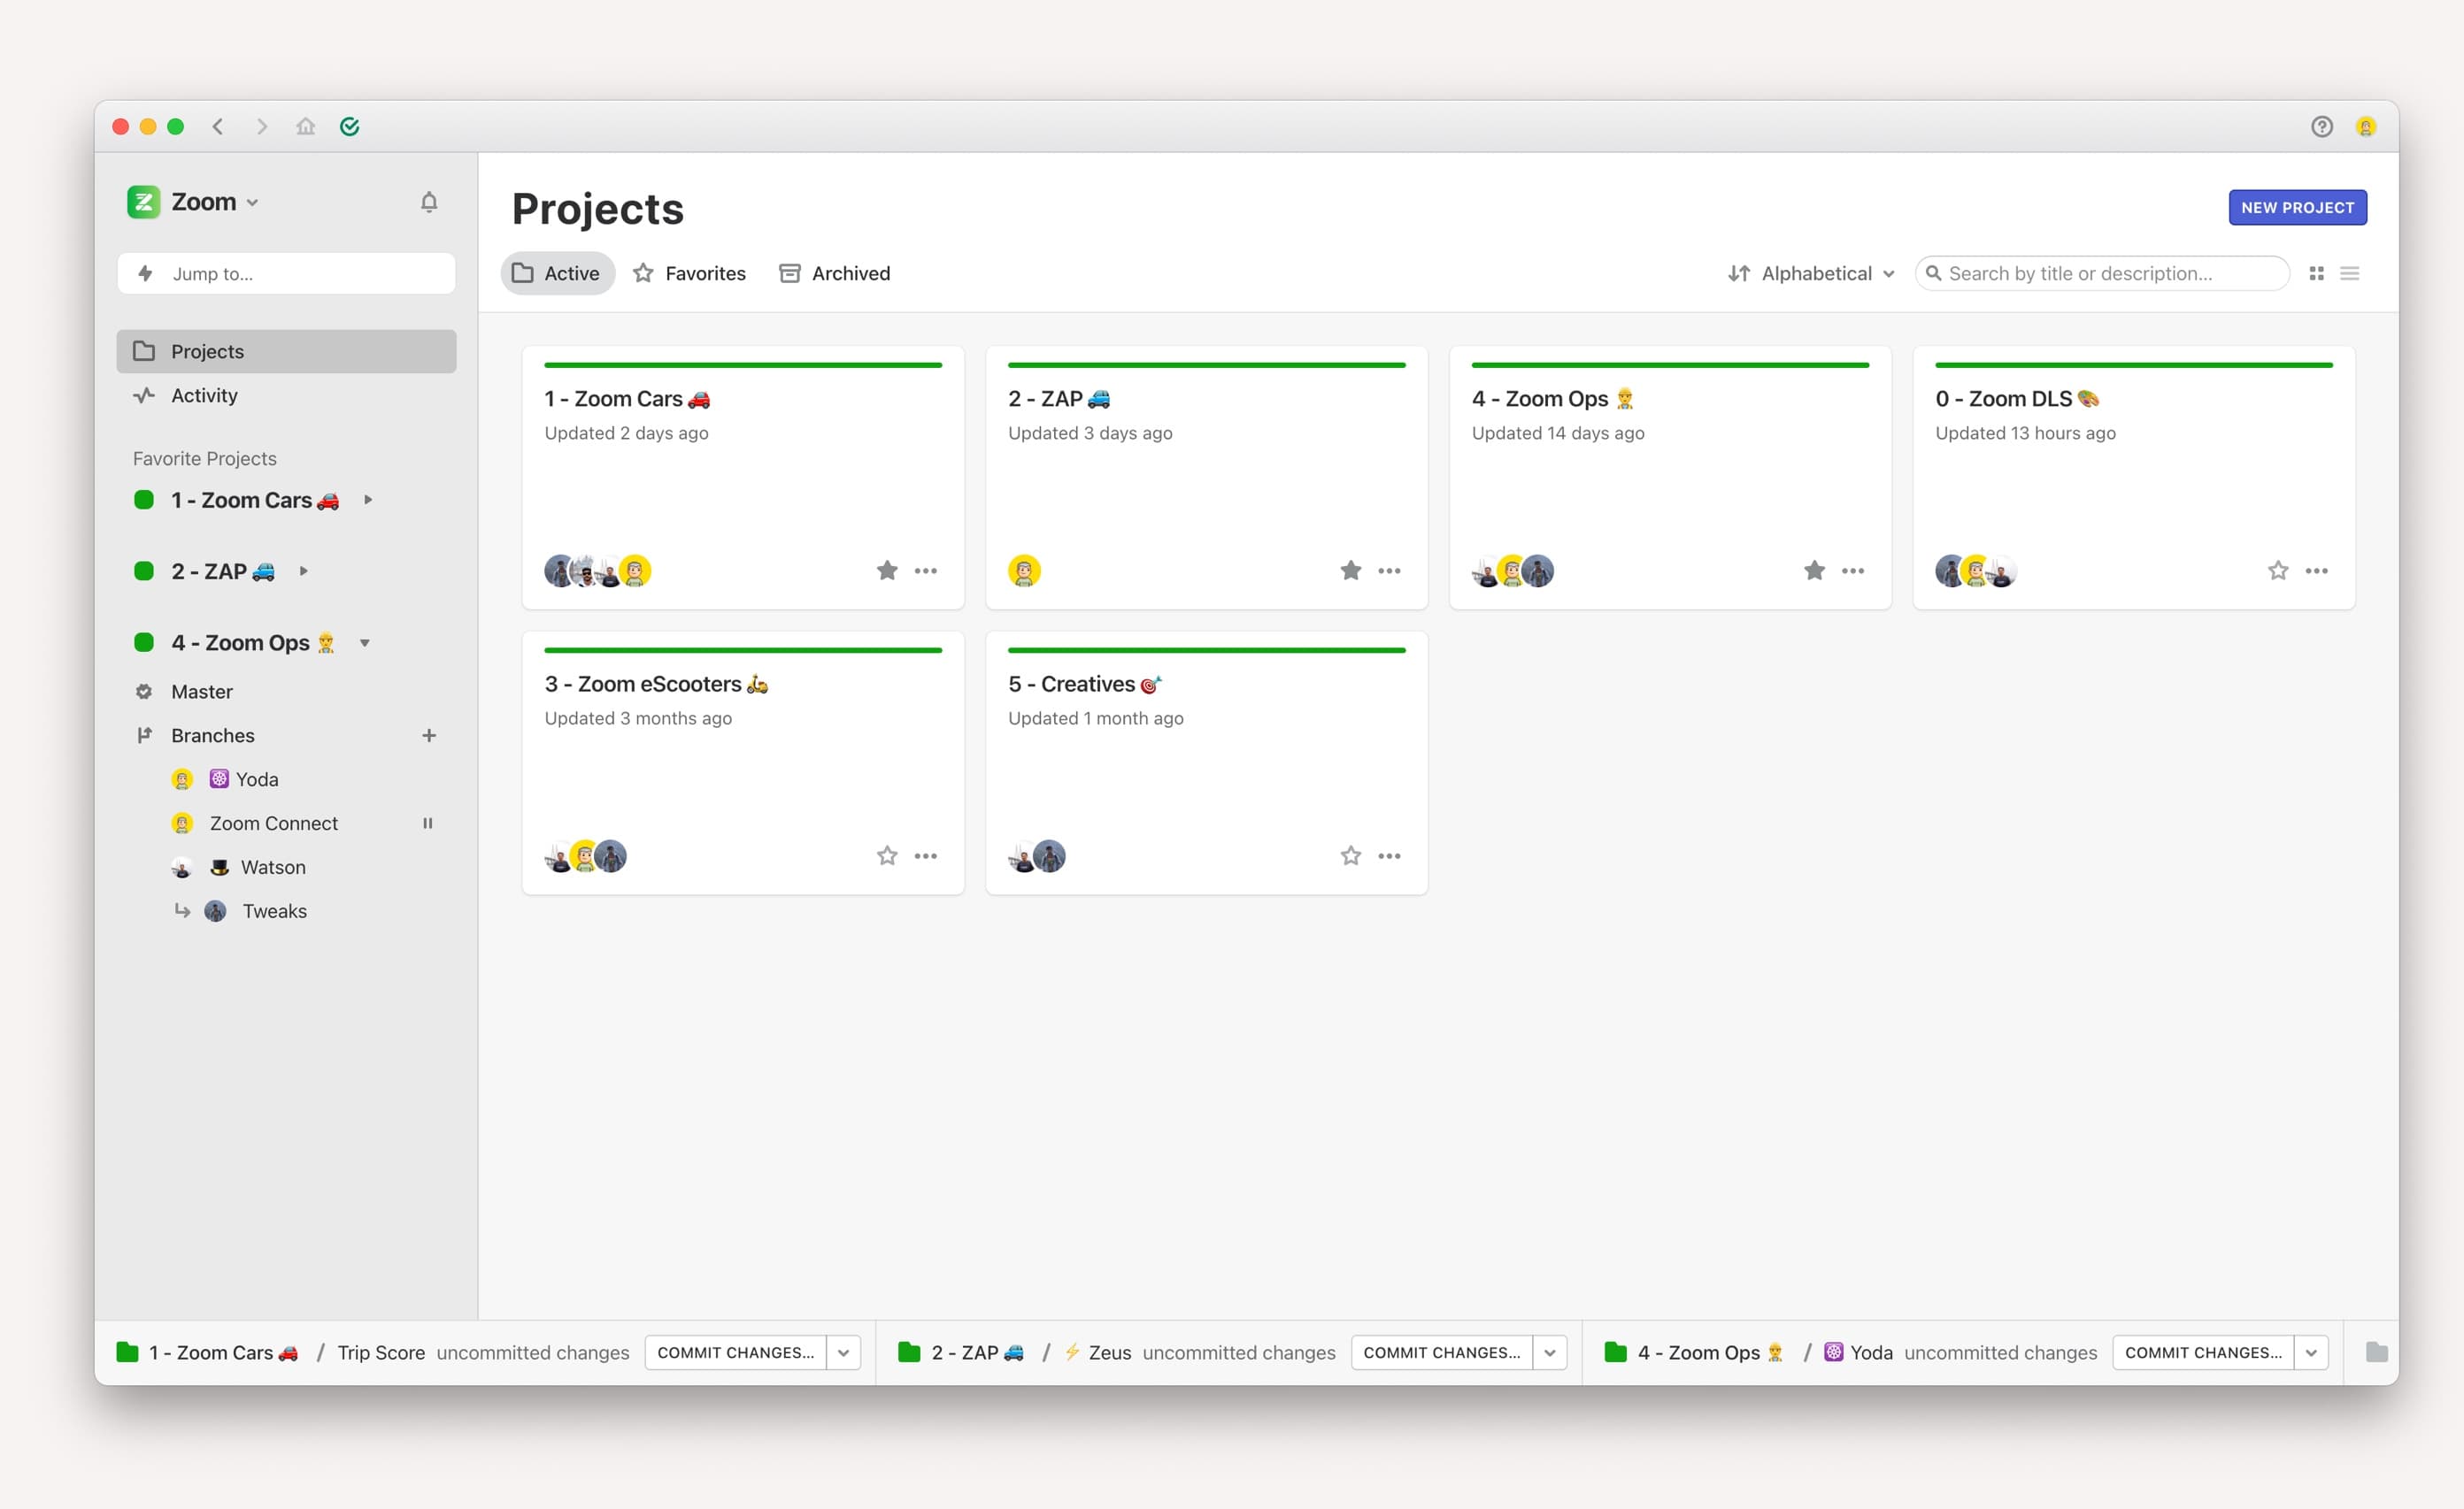Expand the 2 - ZAP sidebar project
Screen dimensions: 2464x1509
(x=304, y=571)
